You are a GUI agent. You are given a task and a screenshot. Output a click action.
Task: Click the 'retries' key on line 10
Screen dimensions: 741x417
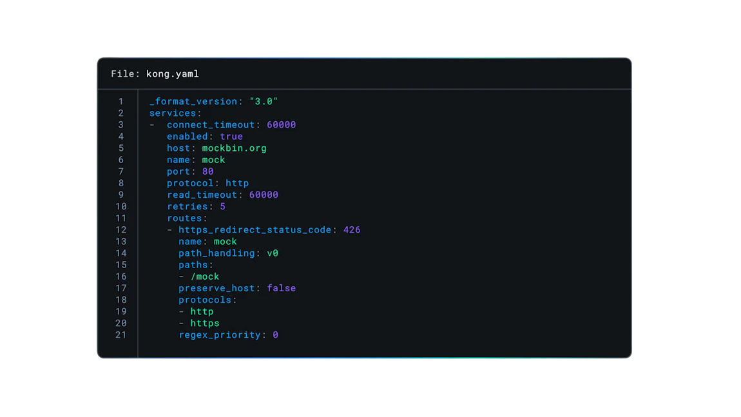[x=187, y=207]
